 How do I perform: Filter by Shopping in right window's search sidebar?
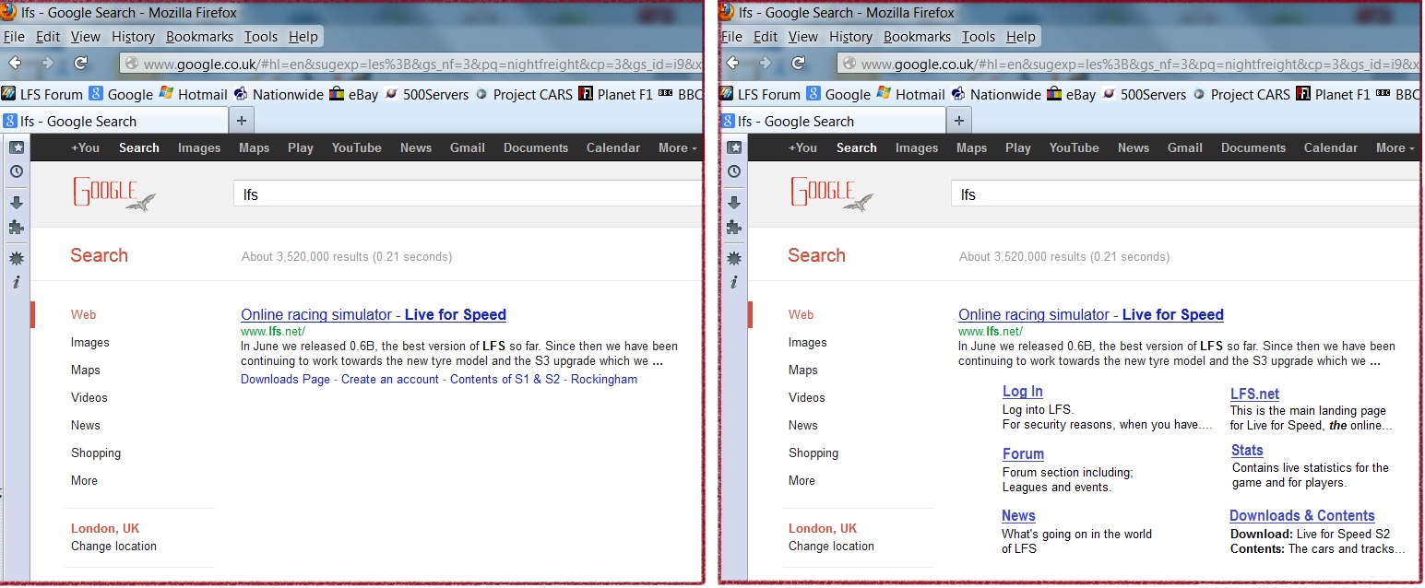[813, 453]
